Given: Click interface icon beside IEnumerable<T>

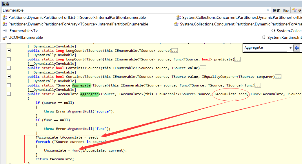Looking at the screenshot, I should [5, 31].
